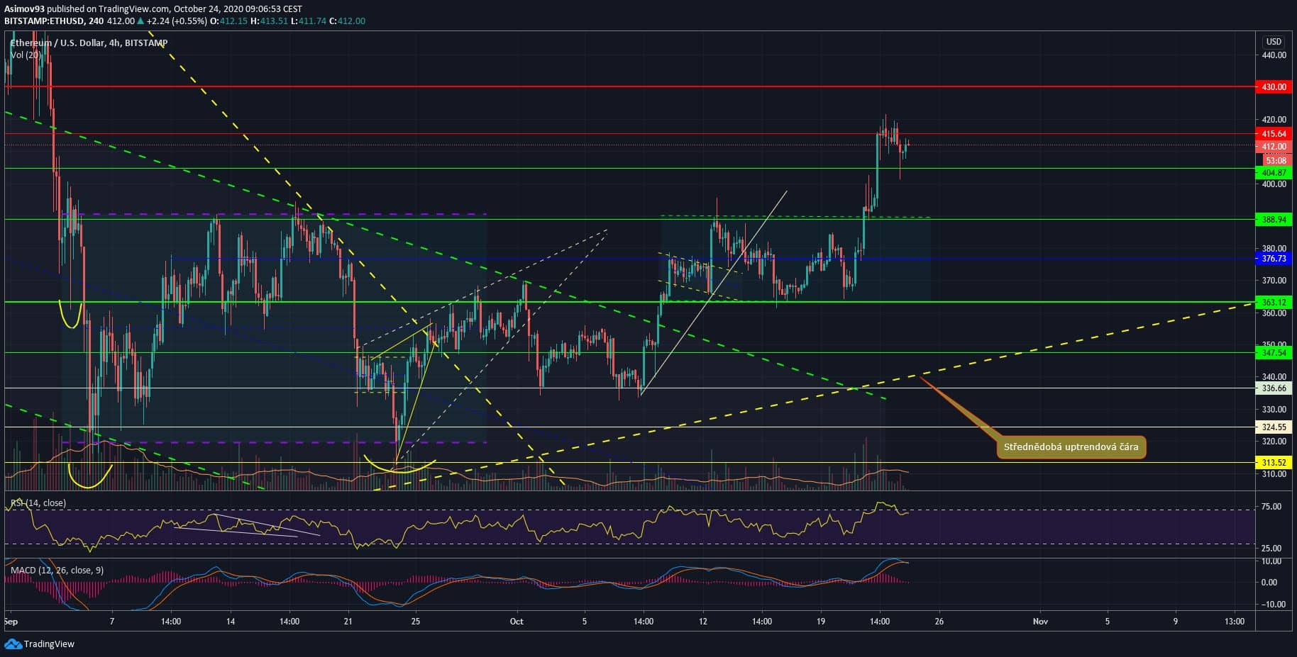Click the Vol (20) indicator label

point(26,55)
